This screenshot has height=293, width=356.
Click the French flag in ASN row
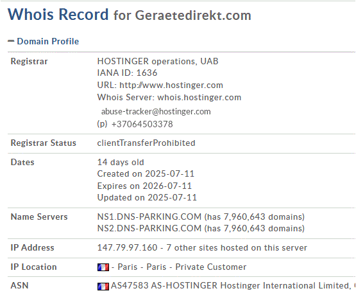point(103,286)
